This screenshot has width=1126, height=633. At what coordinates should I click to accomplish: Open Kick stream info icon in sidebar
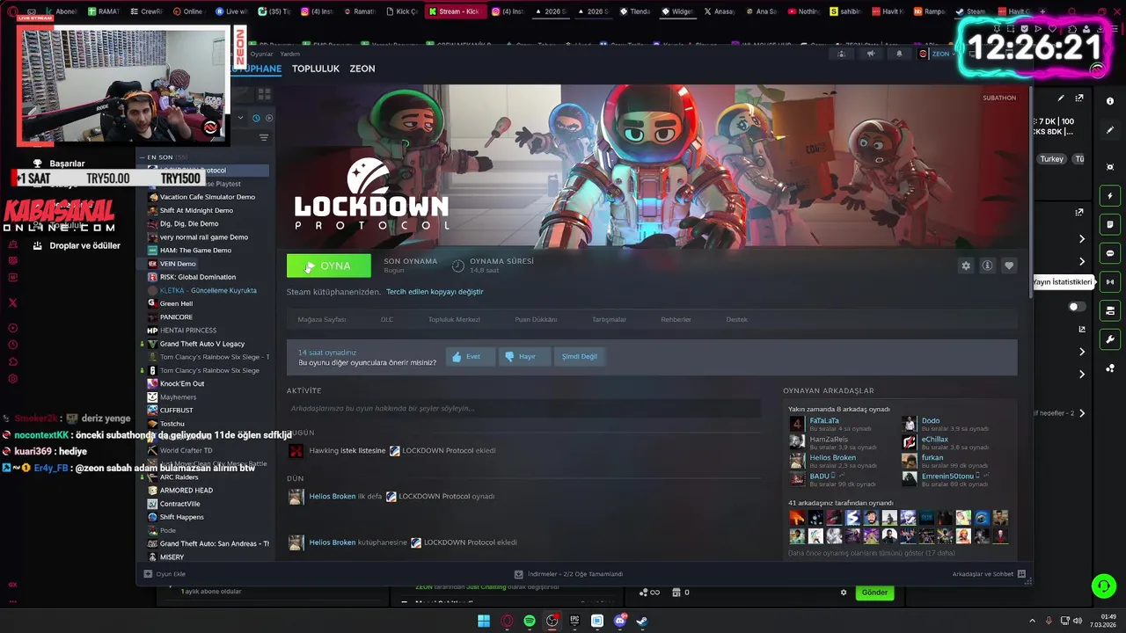click(x=1110, y=101)
